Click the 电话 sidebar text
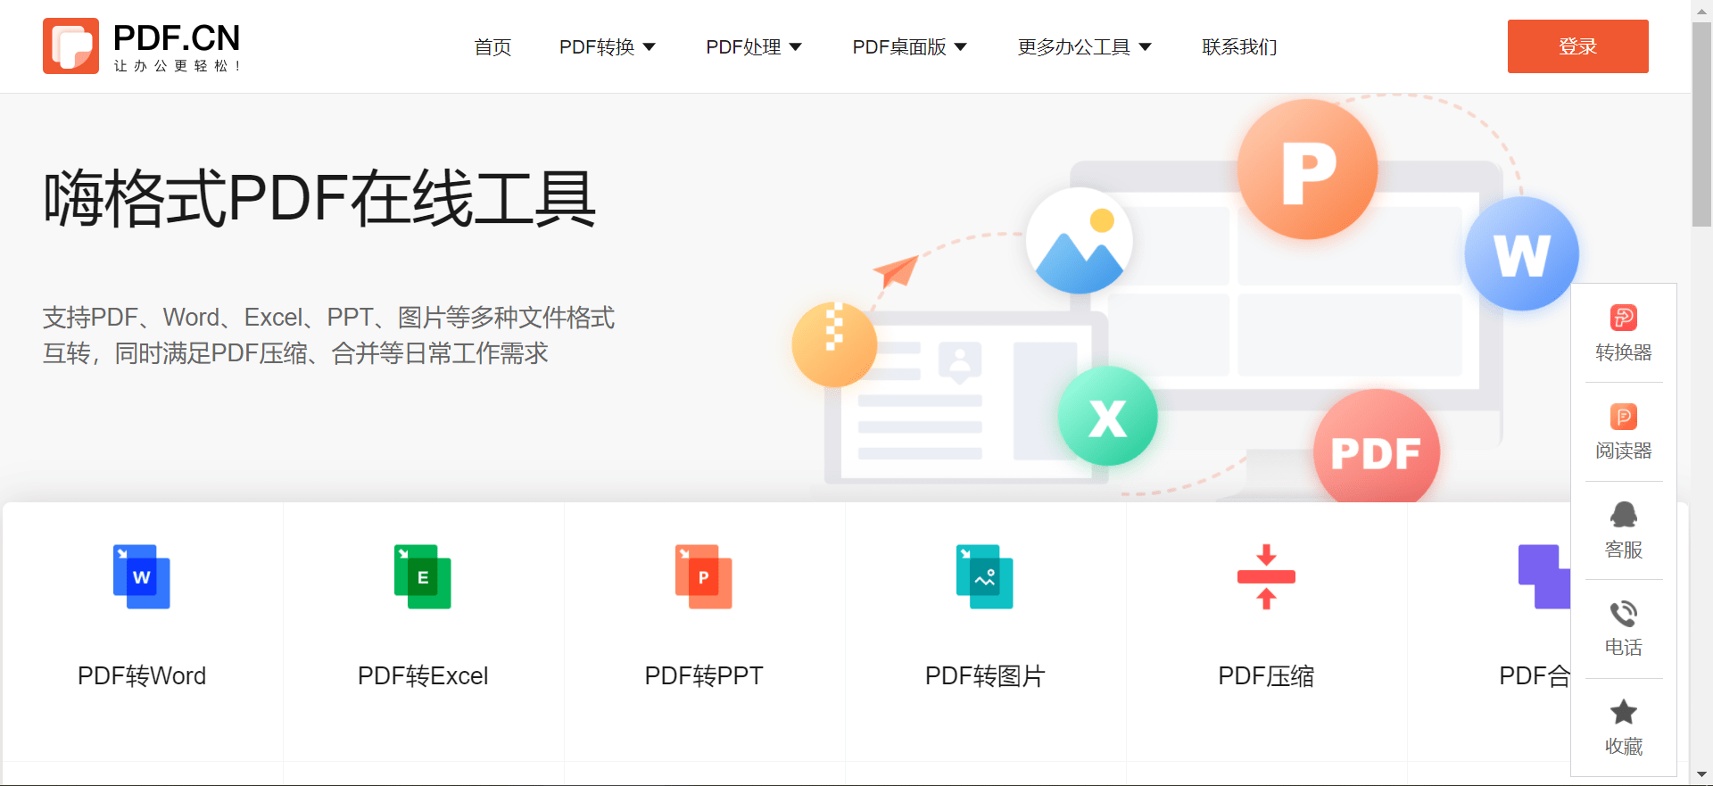 (x=1624, y=647)
